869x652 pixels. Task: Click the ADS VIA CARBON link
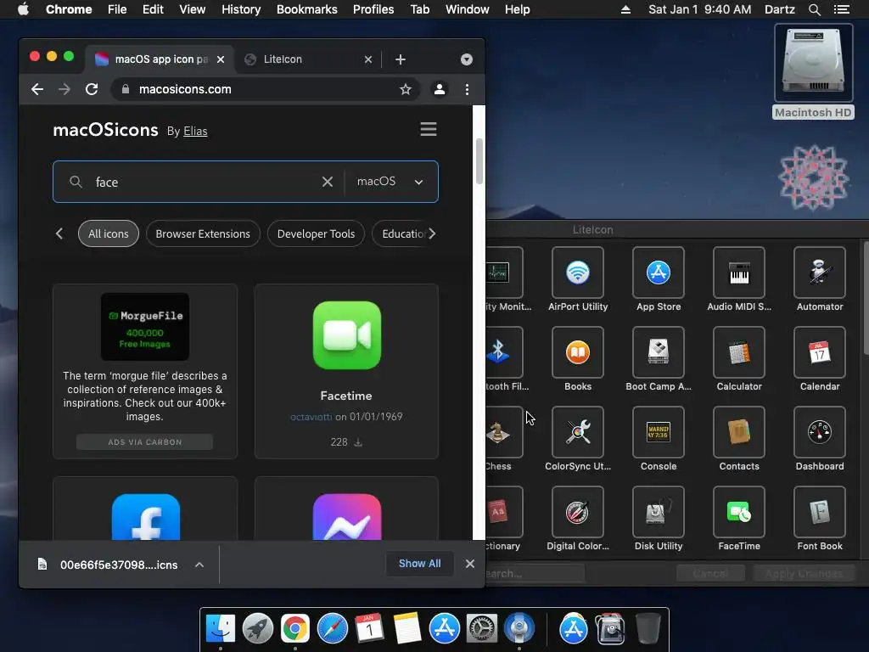144,441
